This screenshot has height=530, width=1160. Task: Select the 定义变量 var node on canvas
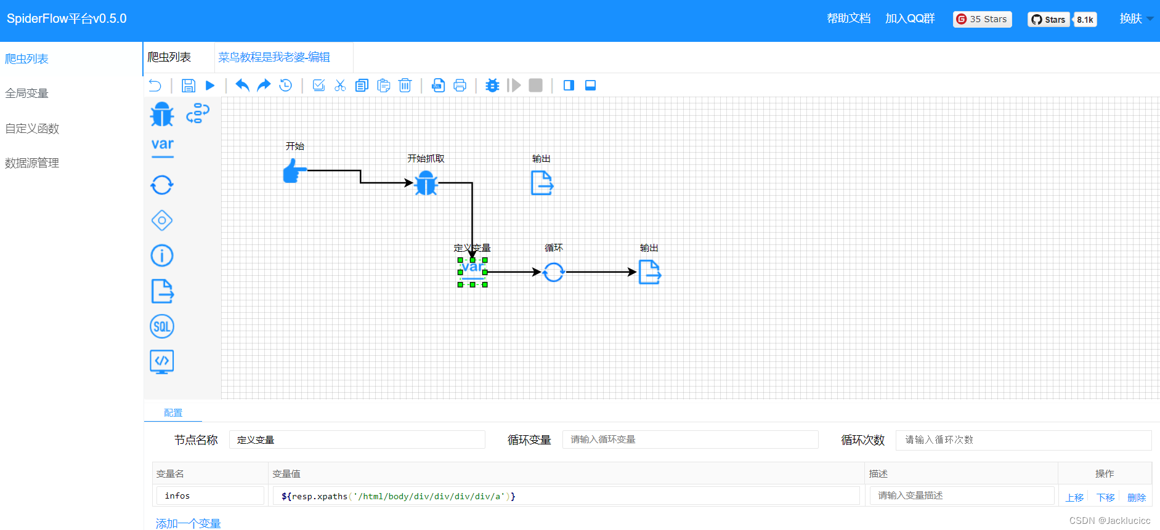pos(473,272)
